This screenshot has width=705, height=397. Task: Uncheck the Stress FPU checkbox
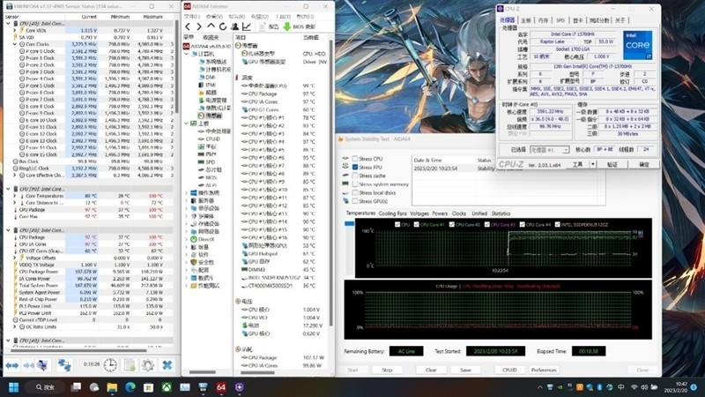pyautogui.click(x=354, y=167)
